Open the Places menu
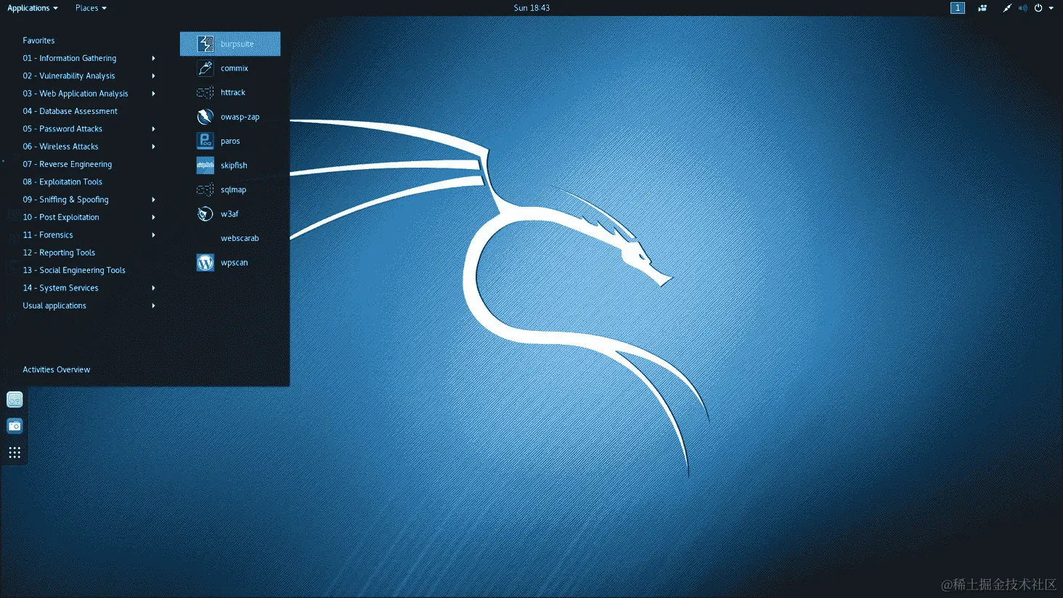Viewport: 1063px width, 598px height. tap(91, 8)
